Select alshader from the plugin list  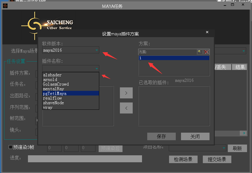click(52, 75)
